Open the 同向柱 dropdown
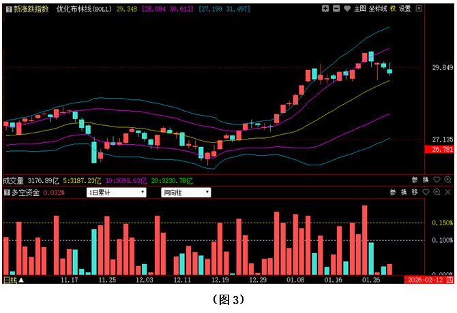457x313 pixels. pyautogui.click(x=186, y=193)
